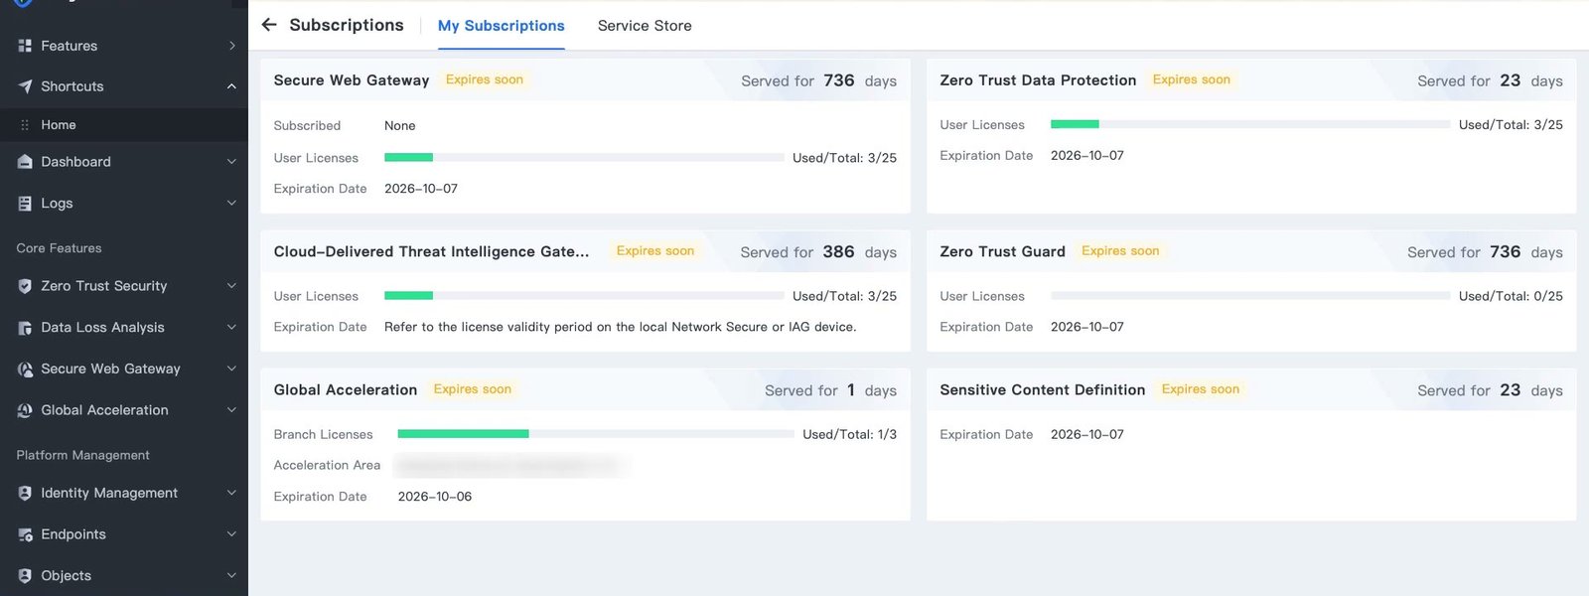Click the Zero Trust Security shield icon
Viewport: 1589px width, 596px height.
coord(25,286)
